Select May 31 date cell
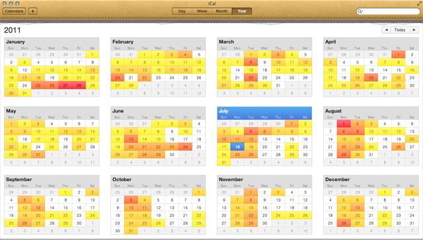423x240 pixels. [x=38, y=155]
